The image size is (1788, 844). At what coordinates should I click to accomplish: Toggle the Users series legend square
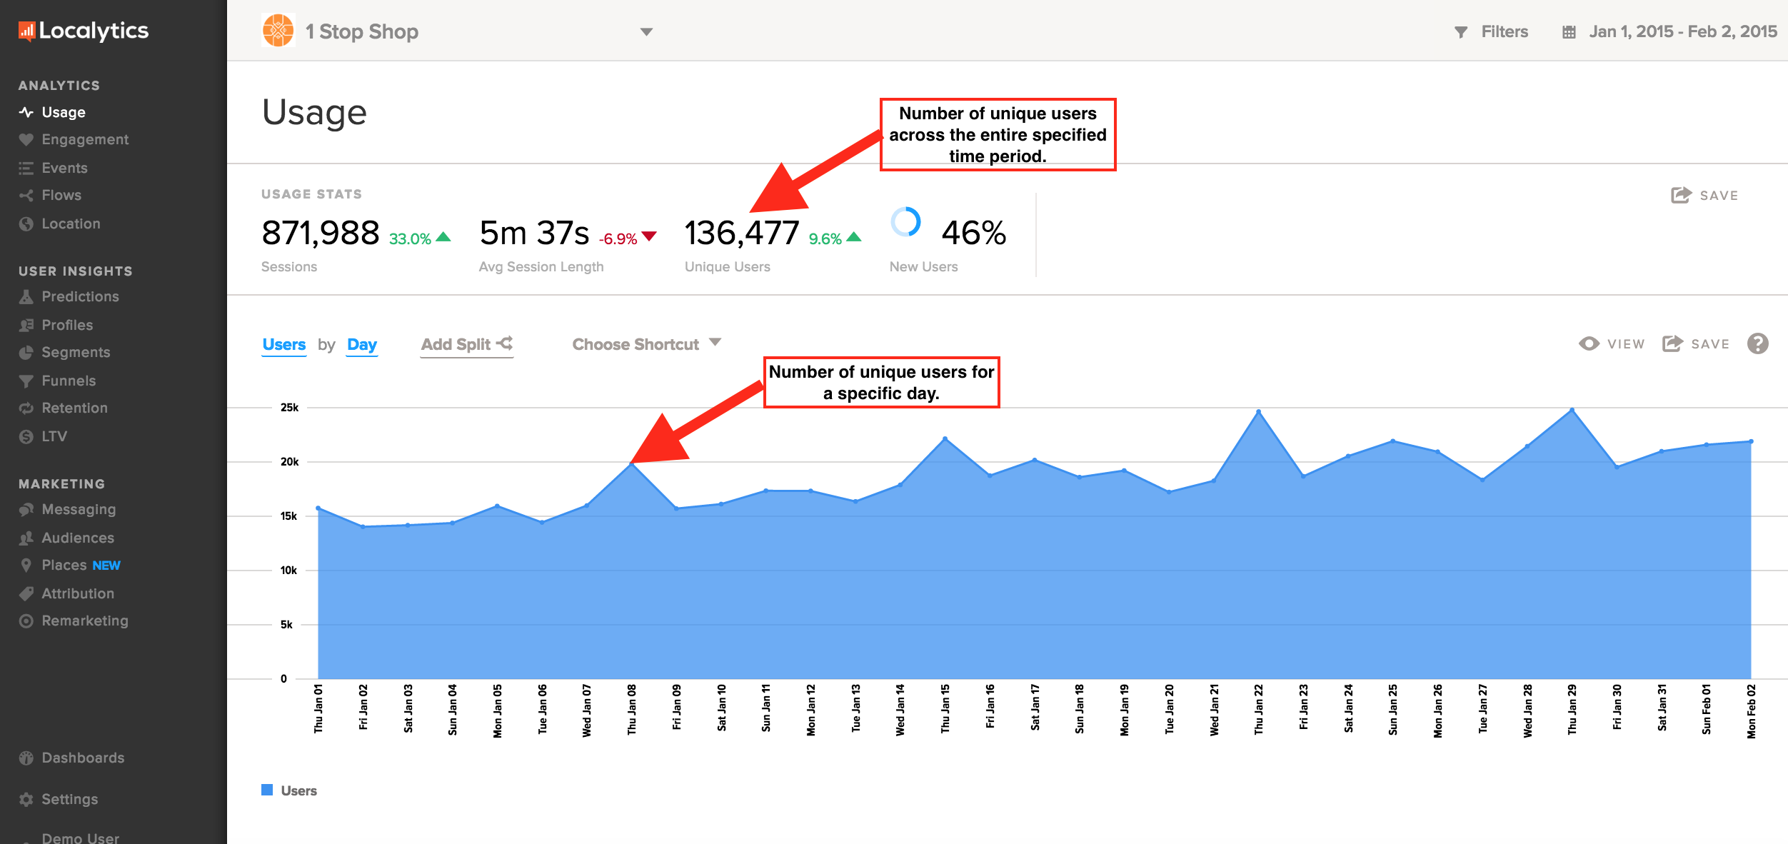point(267,790)
